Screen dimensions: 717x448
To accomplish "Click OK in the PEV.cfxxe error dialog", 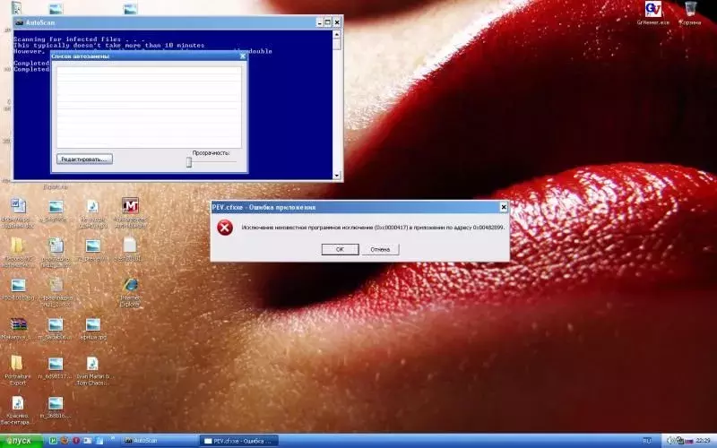I will [x=340, y=250].
